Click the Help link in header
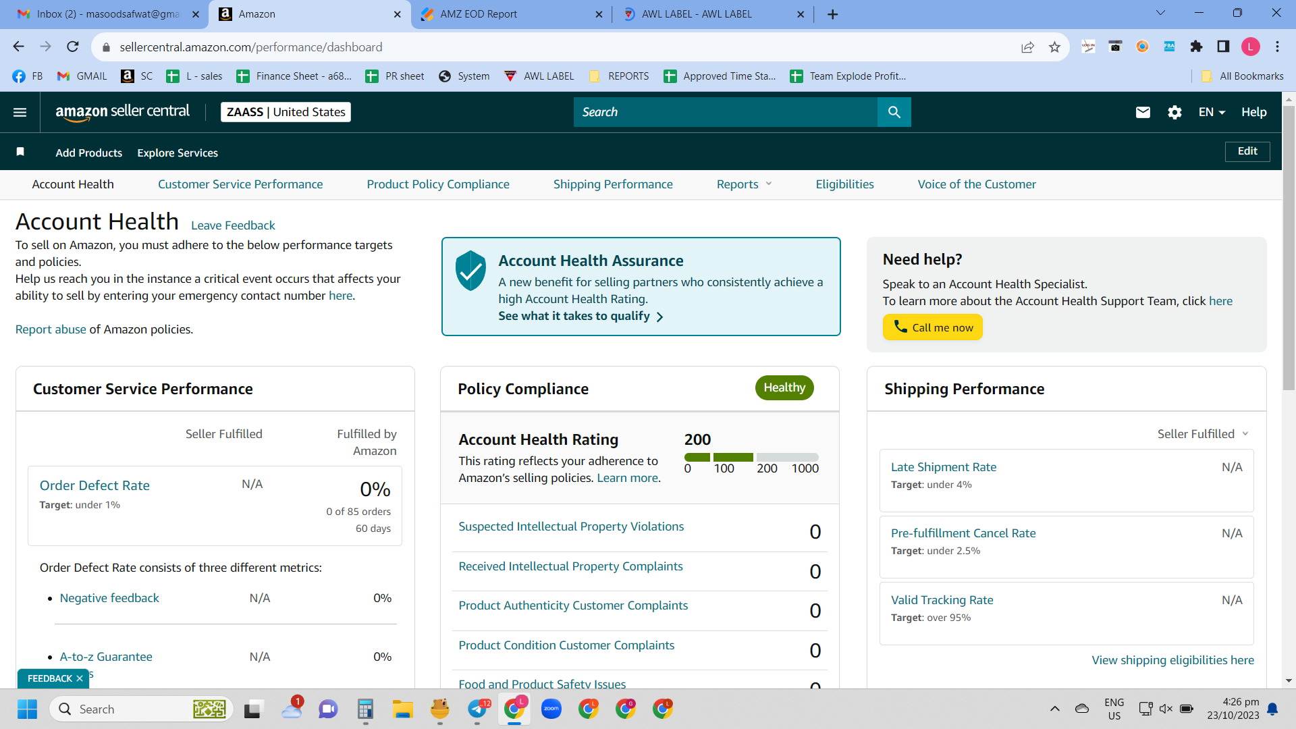 point(1253,112)
